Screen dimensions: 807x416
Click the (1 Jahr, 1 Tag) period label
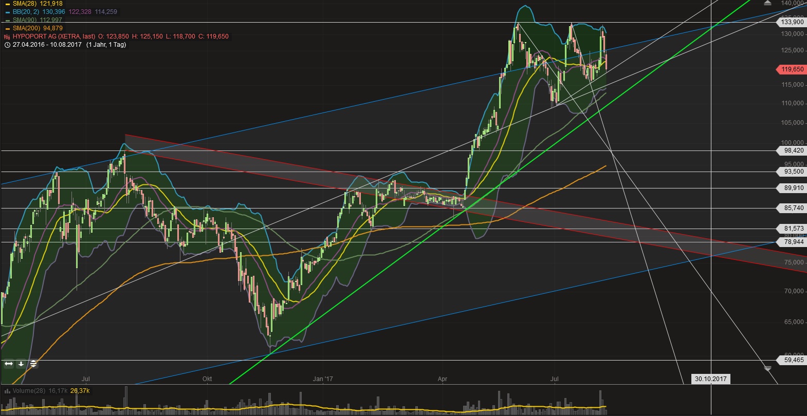(x=106, y=45)
